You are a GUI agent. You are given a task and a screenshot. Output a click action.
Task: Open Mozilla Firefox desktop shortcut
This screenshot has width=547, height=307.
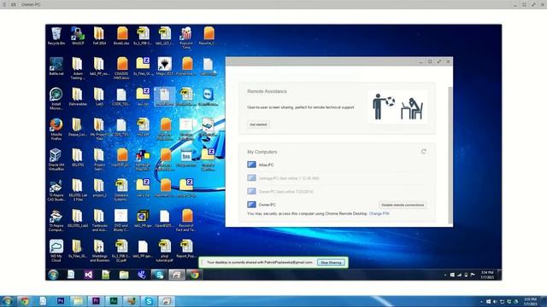tap(56, 129)
